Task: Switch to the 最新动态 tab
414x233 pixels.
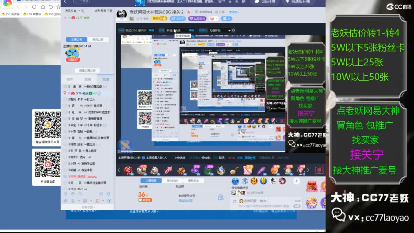Action: coord(193,181)
